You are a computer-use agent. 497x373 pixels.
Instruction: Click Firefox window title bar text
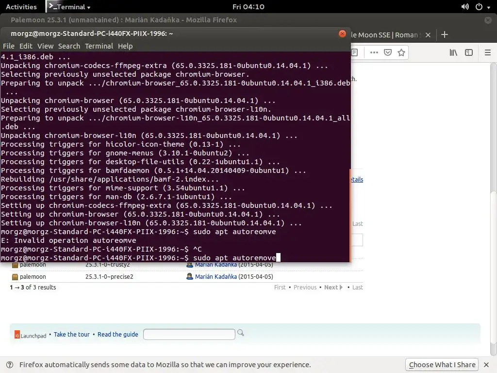coord(124,20)
